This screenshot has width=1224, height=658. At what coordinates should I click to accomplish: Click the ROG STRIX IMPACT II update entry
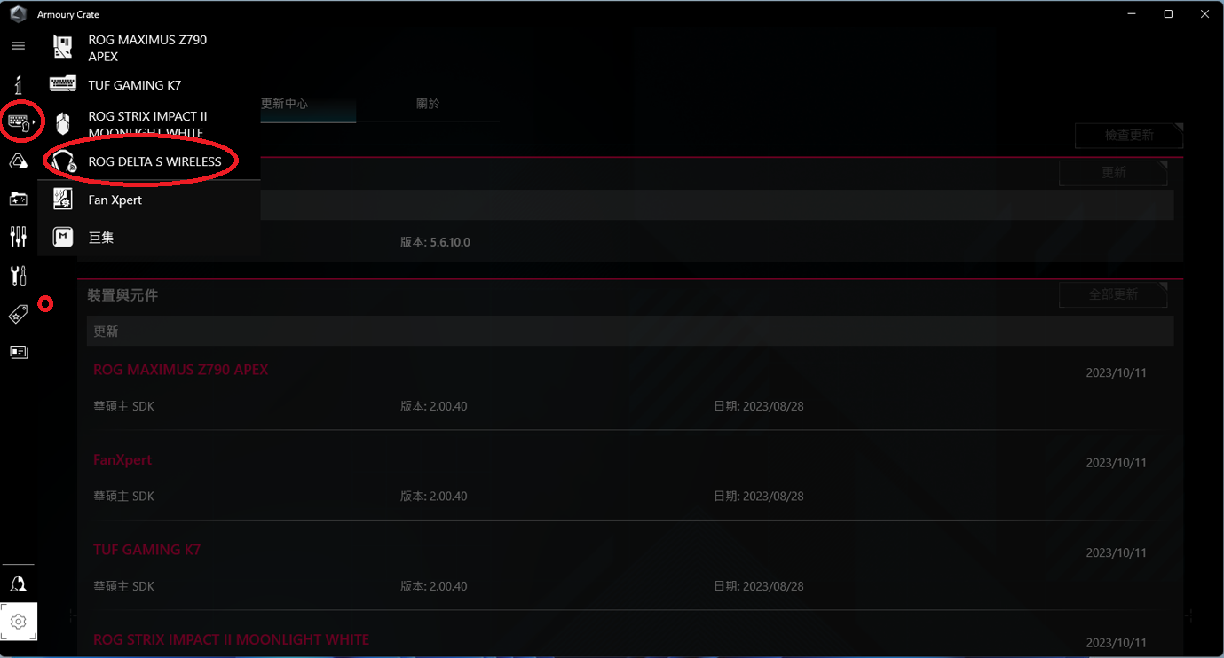(232, 639)
